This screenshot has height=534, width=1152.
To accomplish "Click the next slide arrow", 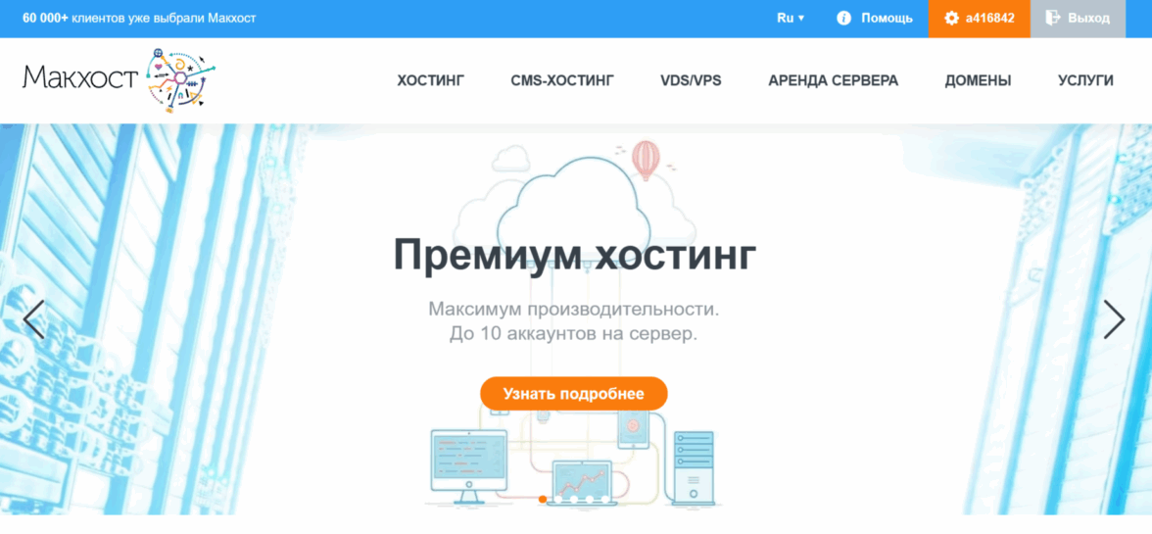I will (1115, 318).
